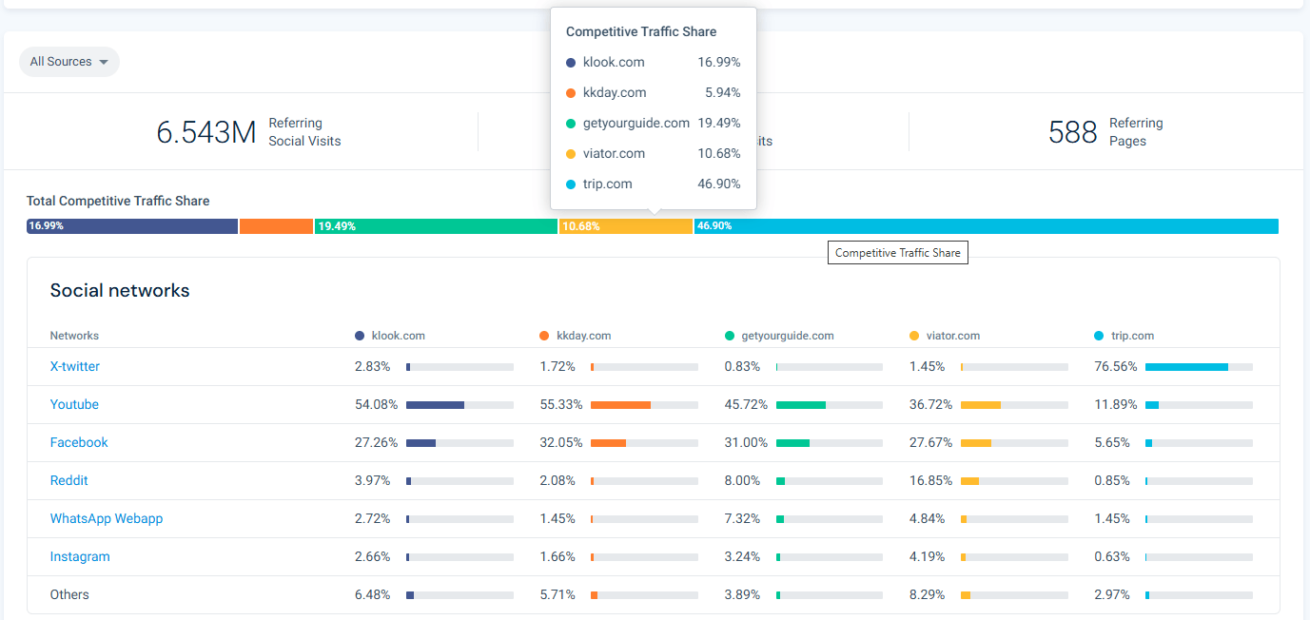Click the 54.08% Youtube klook.com value
This screenshot has width=1310, height=620.
point(377,404)
